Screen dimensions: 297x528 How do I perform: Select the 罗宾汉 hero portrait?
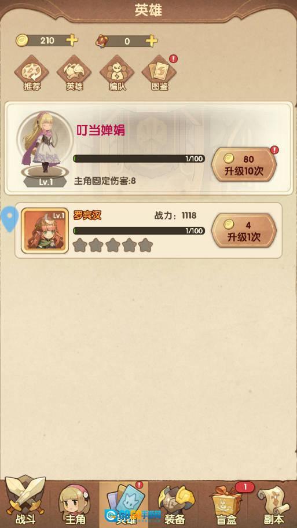click(45, 230)
